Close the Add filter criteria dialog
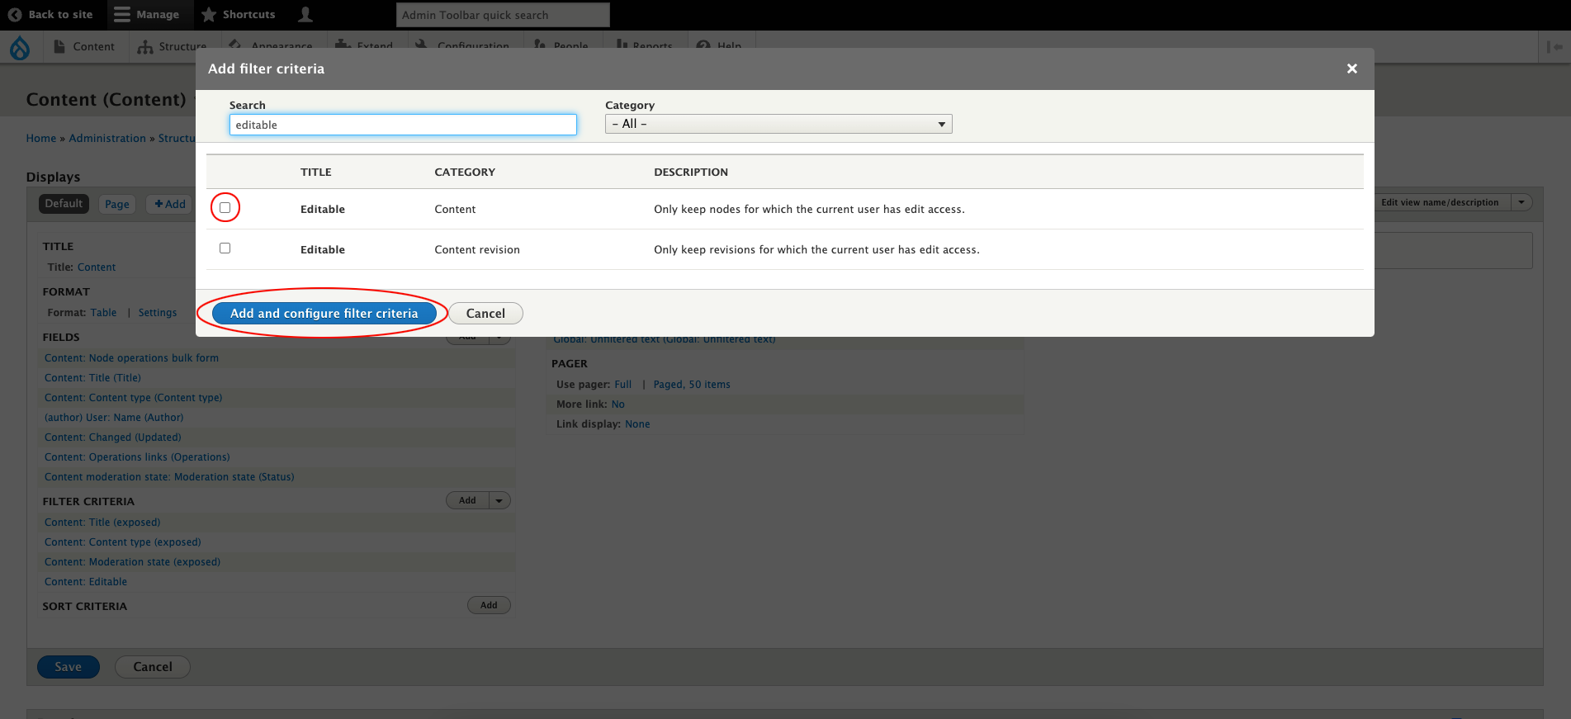This screenshot has height=719, width=1571. (x=1352, y=69)
